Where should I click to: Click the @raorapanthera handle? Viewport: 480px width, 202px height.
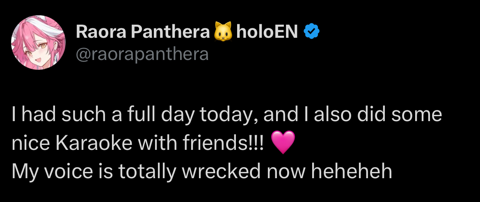point(142,54)
